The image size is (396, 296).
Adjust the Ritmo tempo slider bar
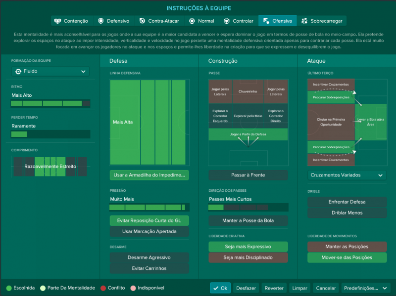pos(50,104)
